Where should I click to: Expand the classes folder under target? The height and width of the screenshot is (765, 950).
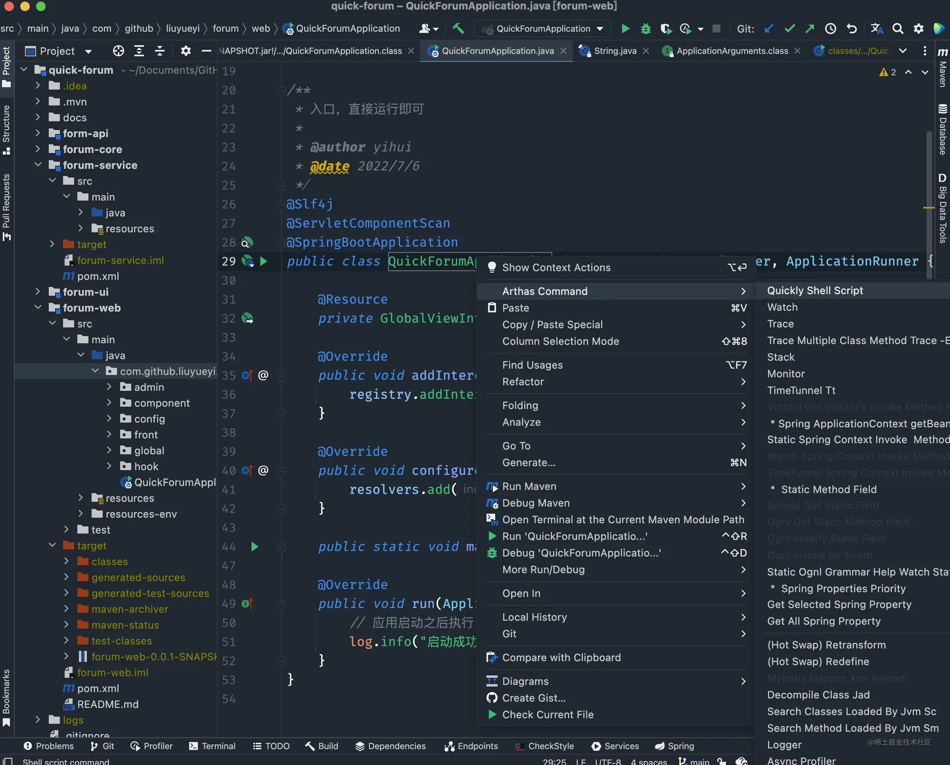(67, 561)
